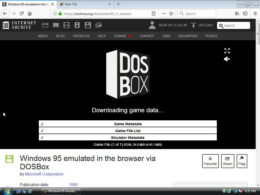Open the Firefox library icon
This screenshot has width=260, height=195.
[x=237, y=13]
